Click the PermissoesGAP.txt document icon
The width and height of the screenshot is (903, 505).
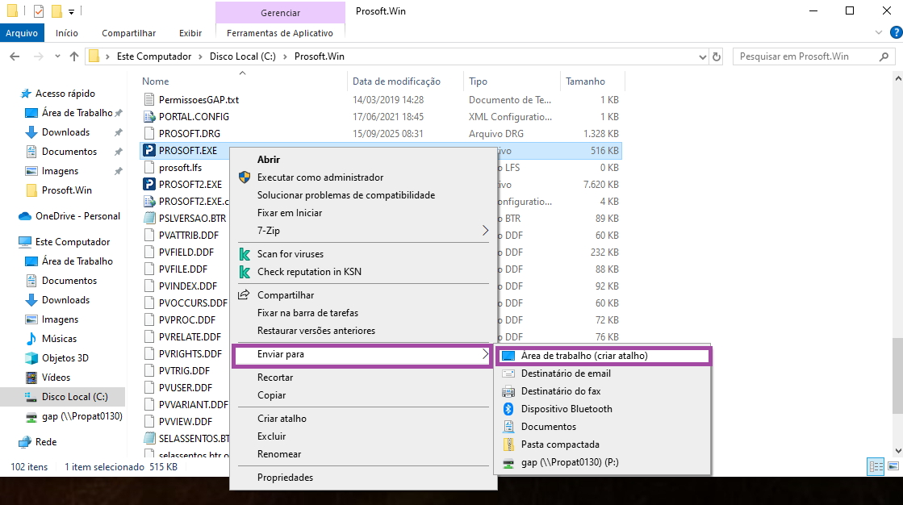point(149,99)
